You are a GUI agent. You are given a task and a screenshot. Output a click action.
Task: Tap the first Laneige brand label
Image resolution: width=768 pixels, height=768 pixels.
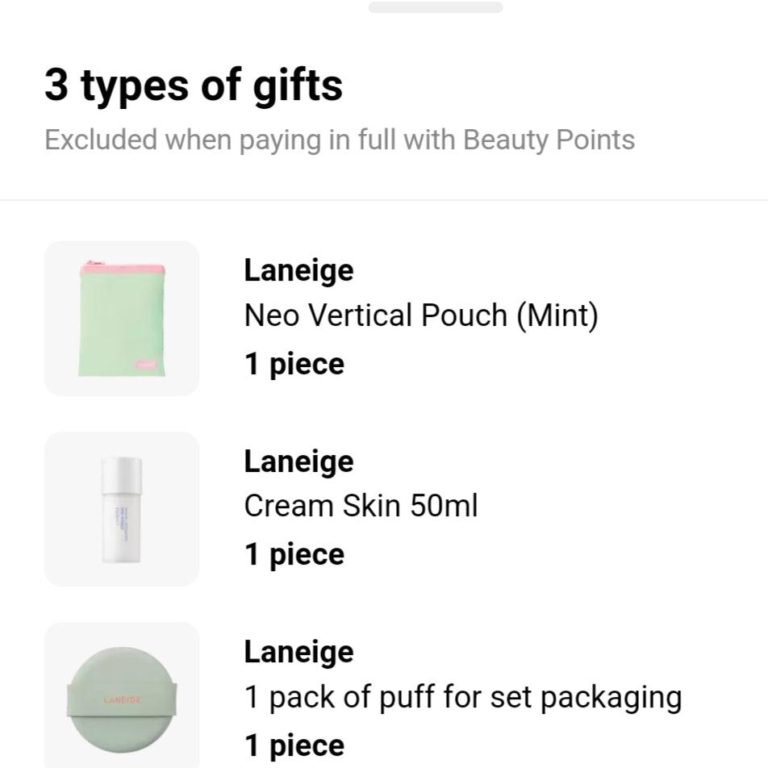point(298,269)
